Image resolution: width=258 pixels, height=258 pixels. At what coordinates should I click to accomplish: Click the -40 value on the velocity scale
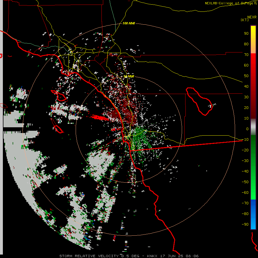click(x=245, y=171)
